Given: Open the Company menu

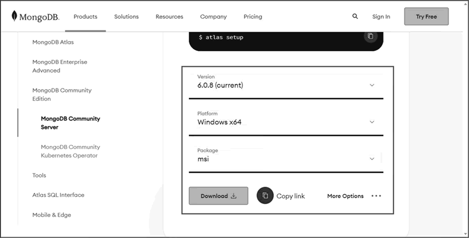Looking at the screenshot, I should [213, 17].
